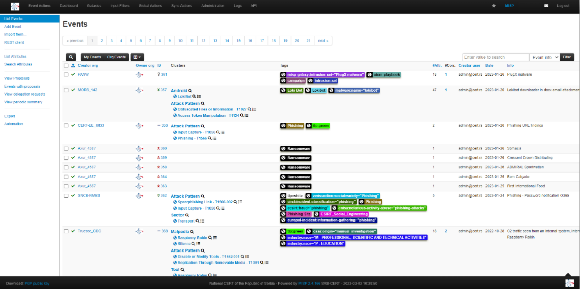
Task: Open Automation in the sidebar
Action: (14, 124)
